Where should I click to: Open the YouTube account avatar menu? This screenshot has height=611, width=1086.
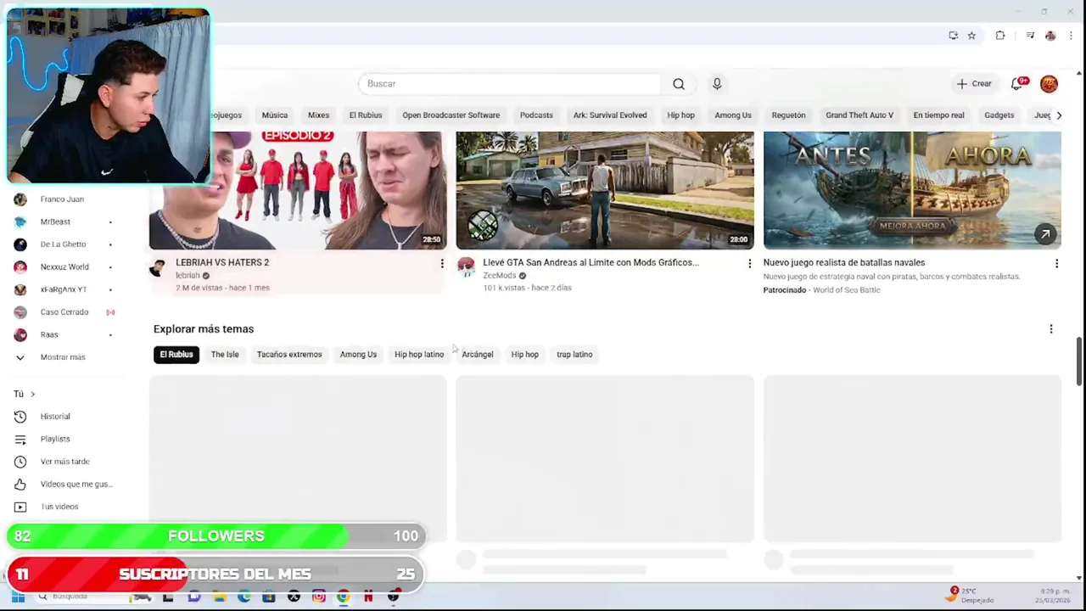tap(1049, 83)
